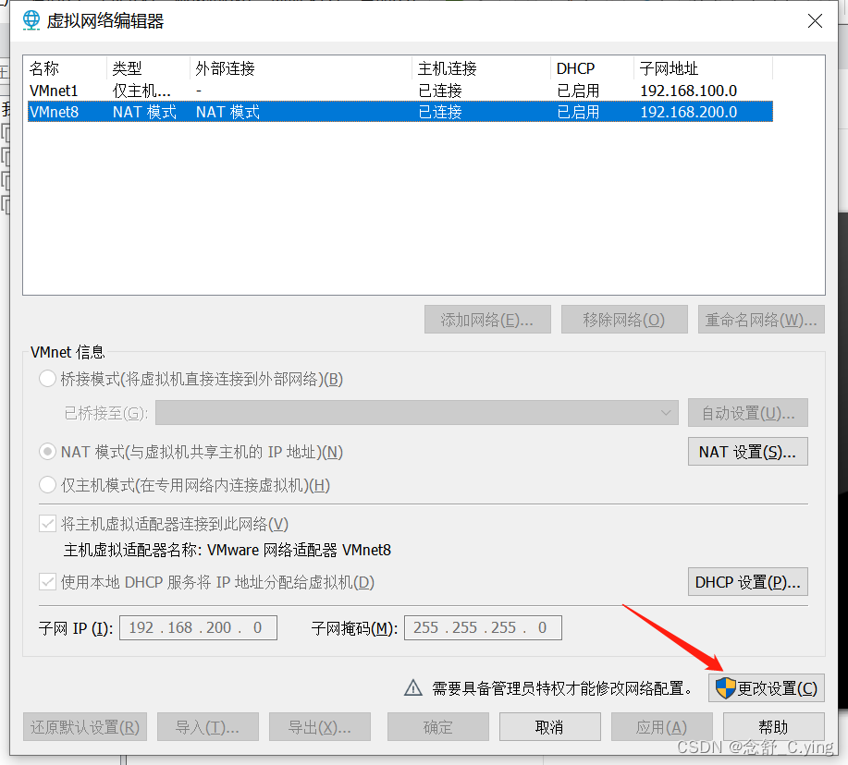Open the 已桥接至 dropdown
848x765 pixels.
(416, 413)
